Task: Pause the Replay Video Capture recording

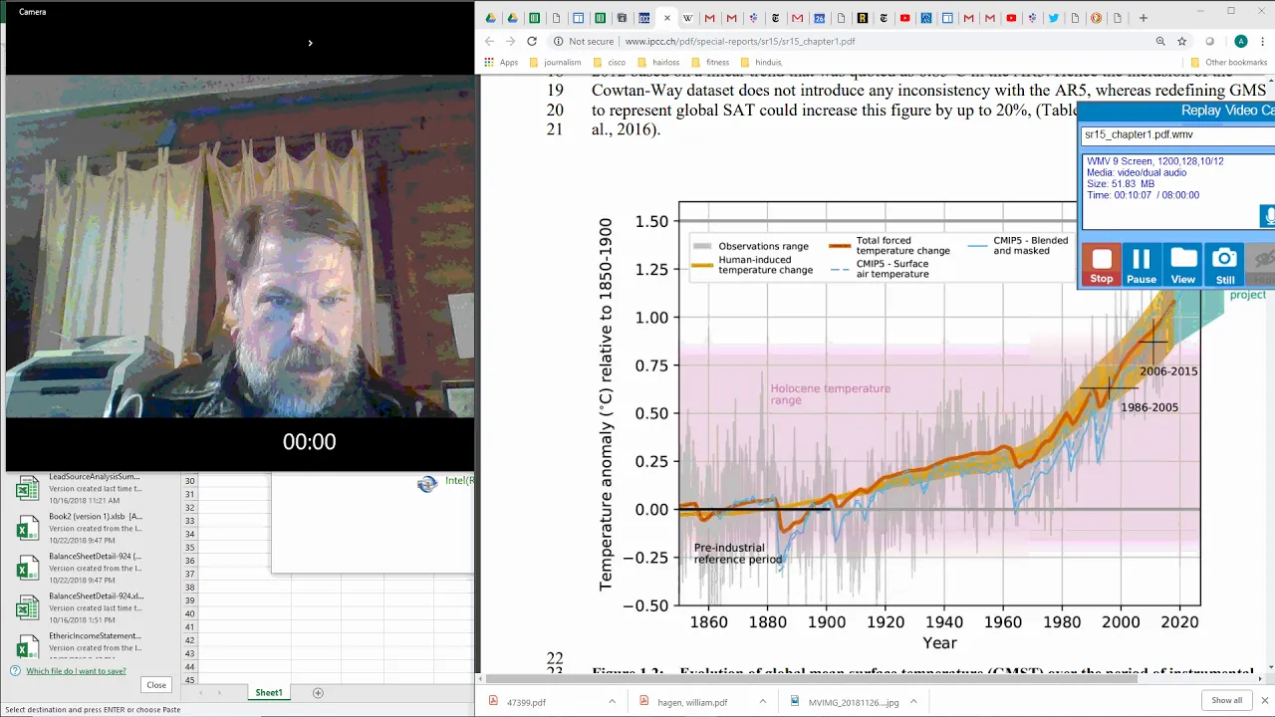Action: tap(1142, 266)
